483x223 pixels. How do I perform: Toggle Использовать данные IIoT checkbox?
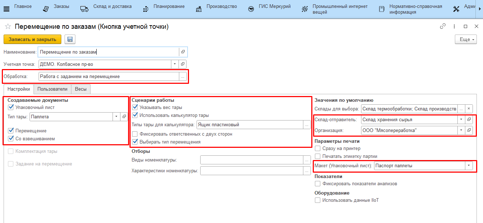coord(317,200)
